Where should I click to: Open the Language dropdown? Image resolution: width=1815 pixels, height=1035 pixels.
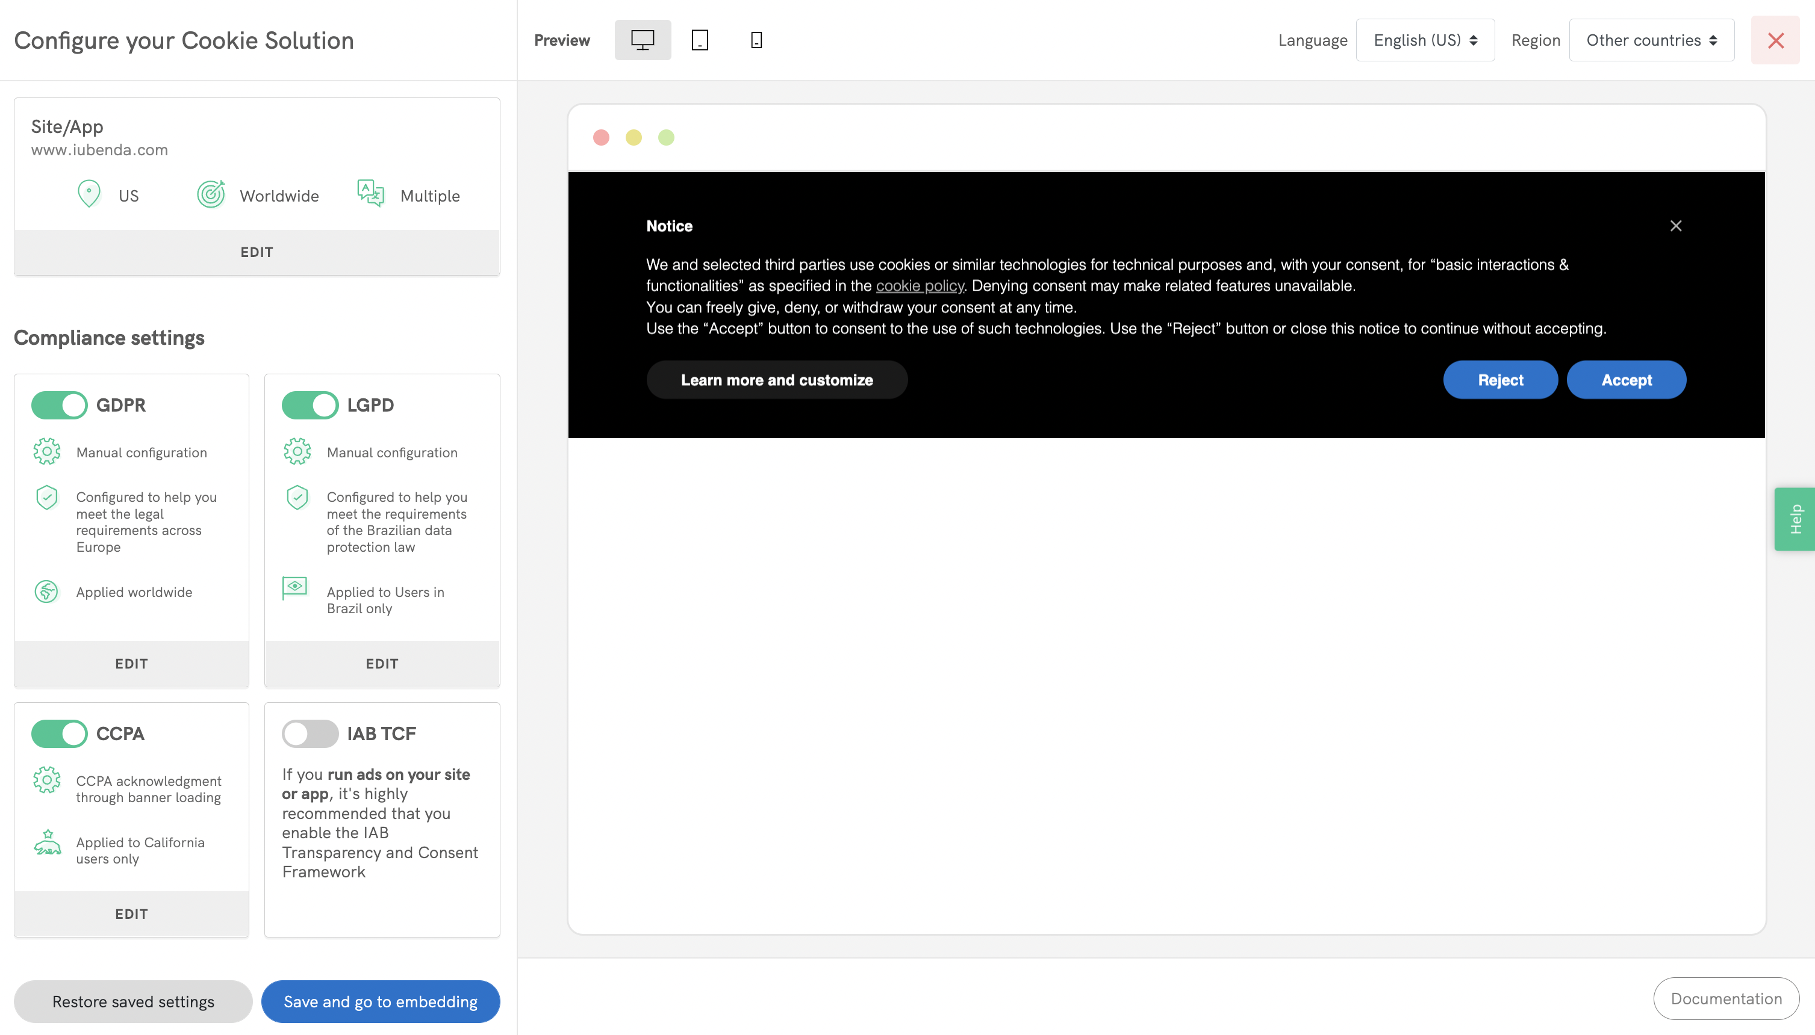[x=1425, y=40]
